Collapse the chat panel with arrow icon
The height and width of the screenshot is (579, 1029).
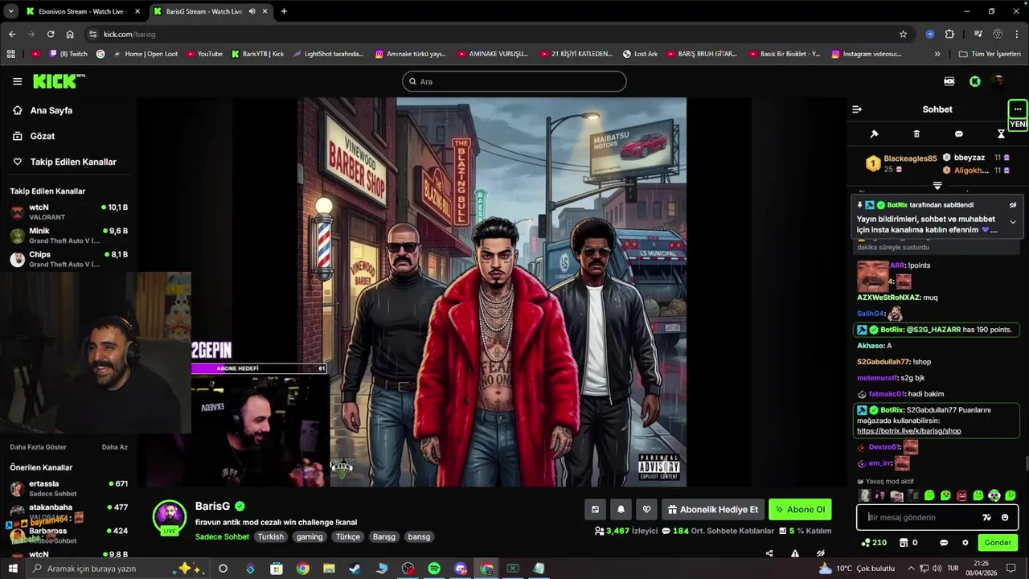[857, 109]
